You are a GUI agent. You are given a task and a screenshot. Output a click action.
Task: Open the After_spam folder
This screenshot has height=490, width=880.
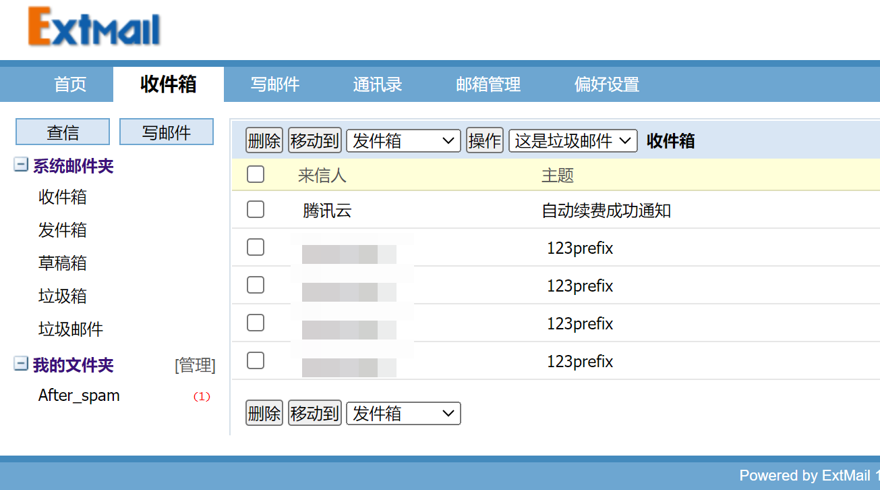point(79,396)
